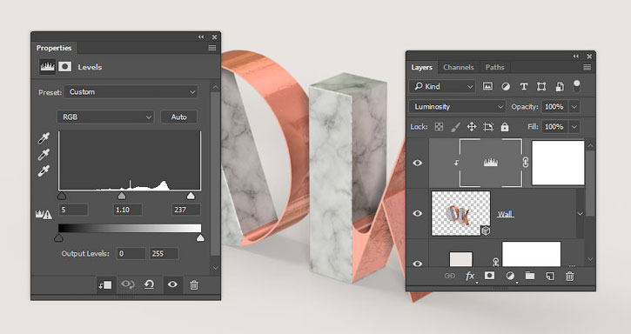Switch to the Paths tab
The image size is (631, 334).
[494, 67]
